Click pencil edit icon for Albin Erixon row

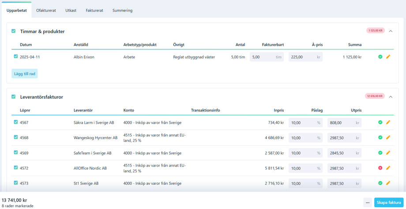388,57
